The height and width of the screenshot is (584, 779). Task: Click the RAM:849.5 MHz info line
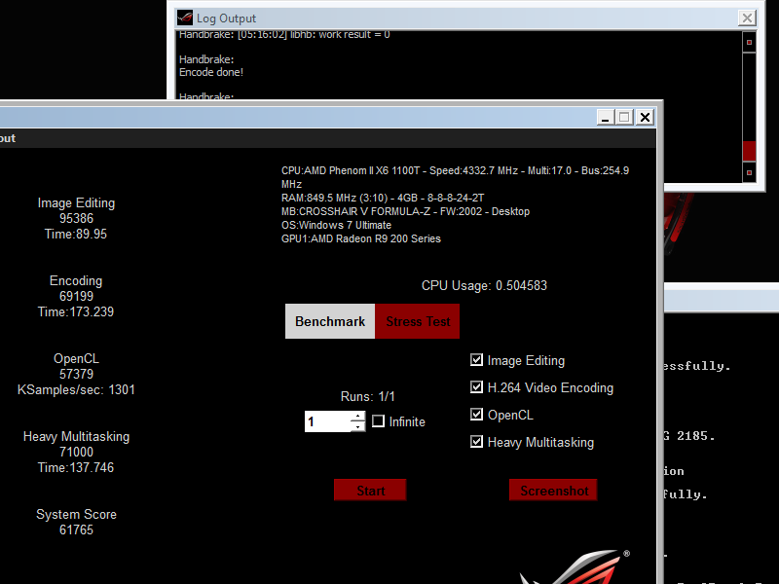click(383, 198)
